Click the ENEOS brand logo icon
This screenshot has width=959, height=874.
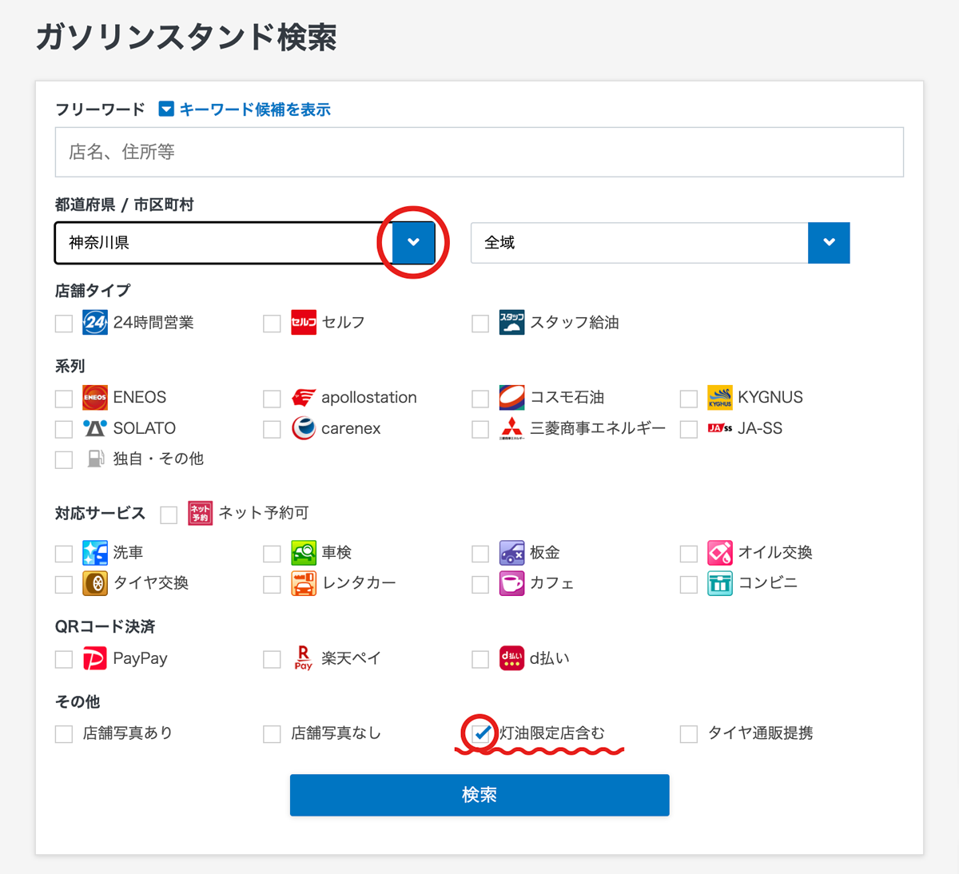point(95,397)
